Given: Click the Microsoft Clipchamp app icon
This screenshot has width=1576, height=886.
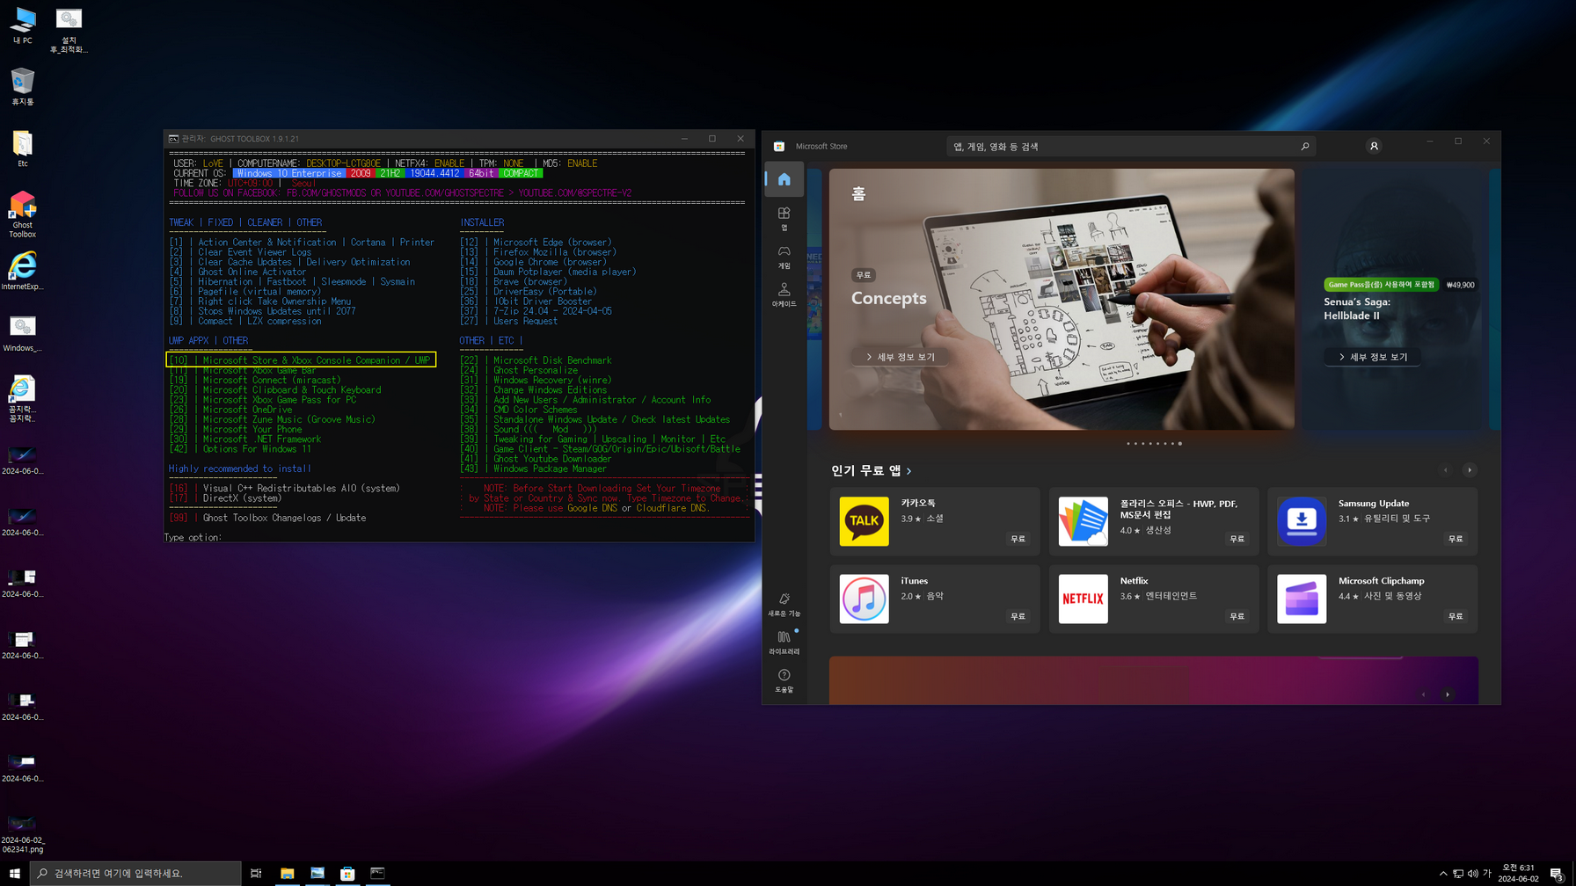Looking at the screenshot, I should tap(1301, 599).
